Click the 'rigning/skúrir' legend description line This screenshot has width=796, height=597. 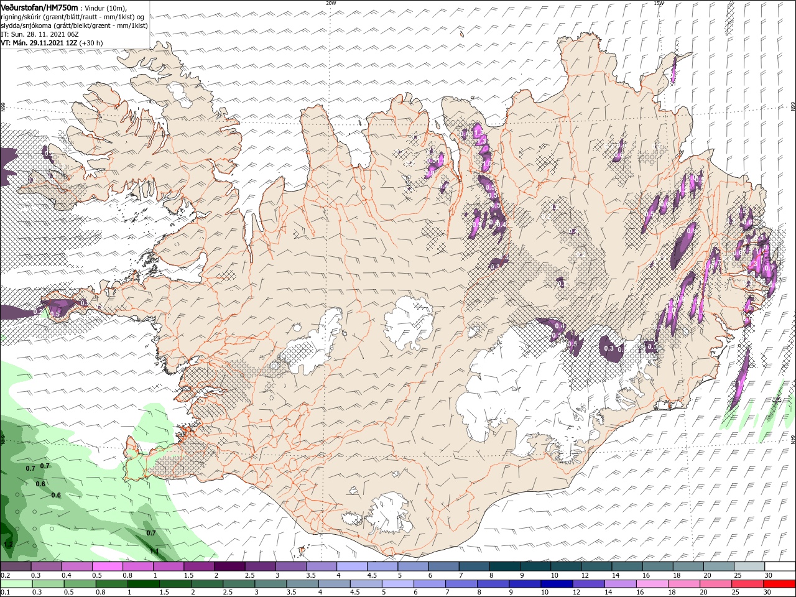(72, 17)
